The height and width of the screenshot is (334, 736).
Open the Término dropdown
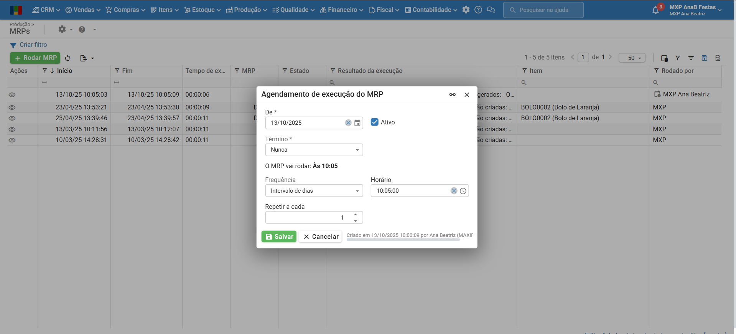314,150
